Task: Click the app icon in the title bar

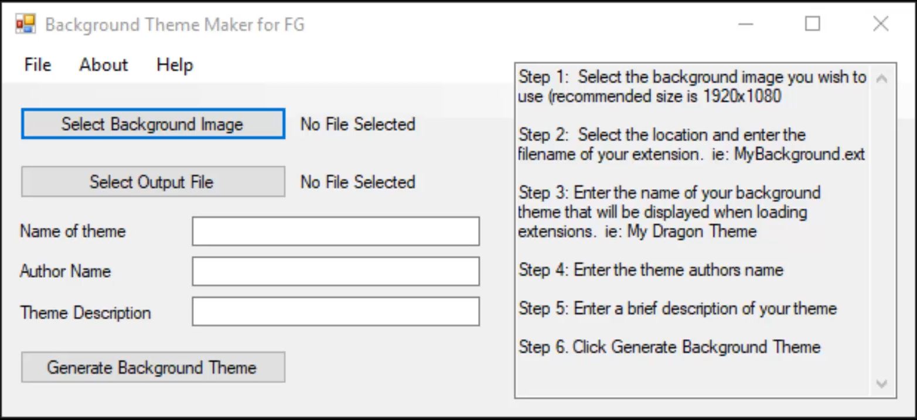Action: (26, 24)
